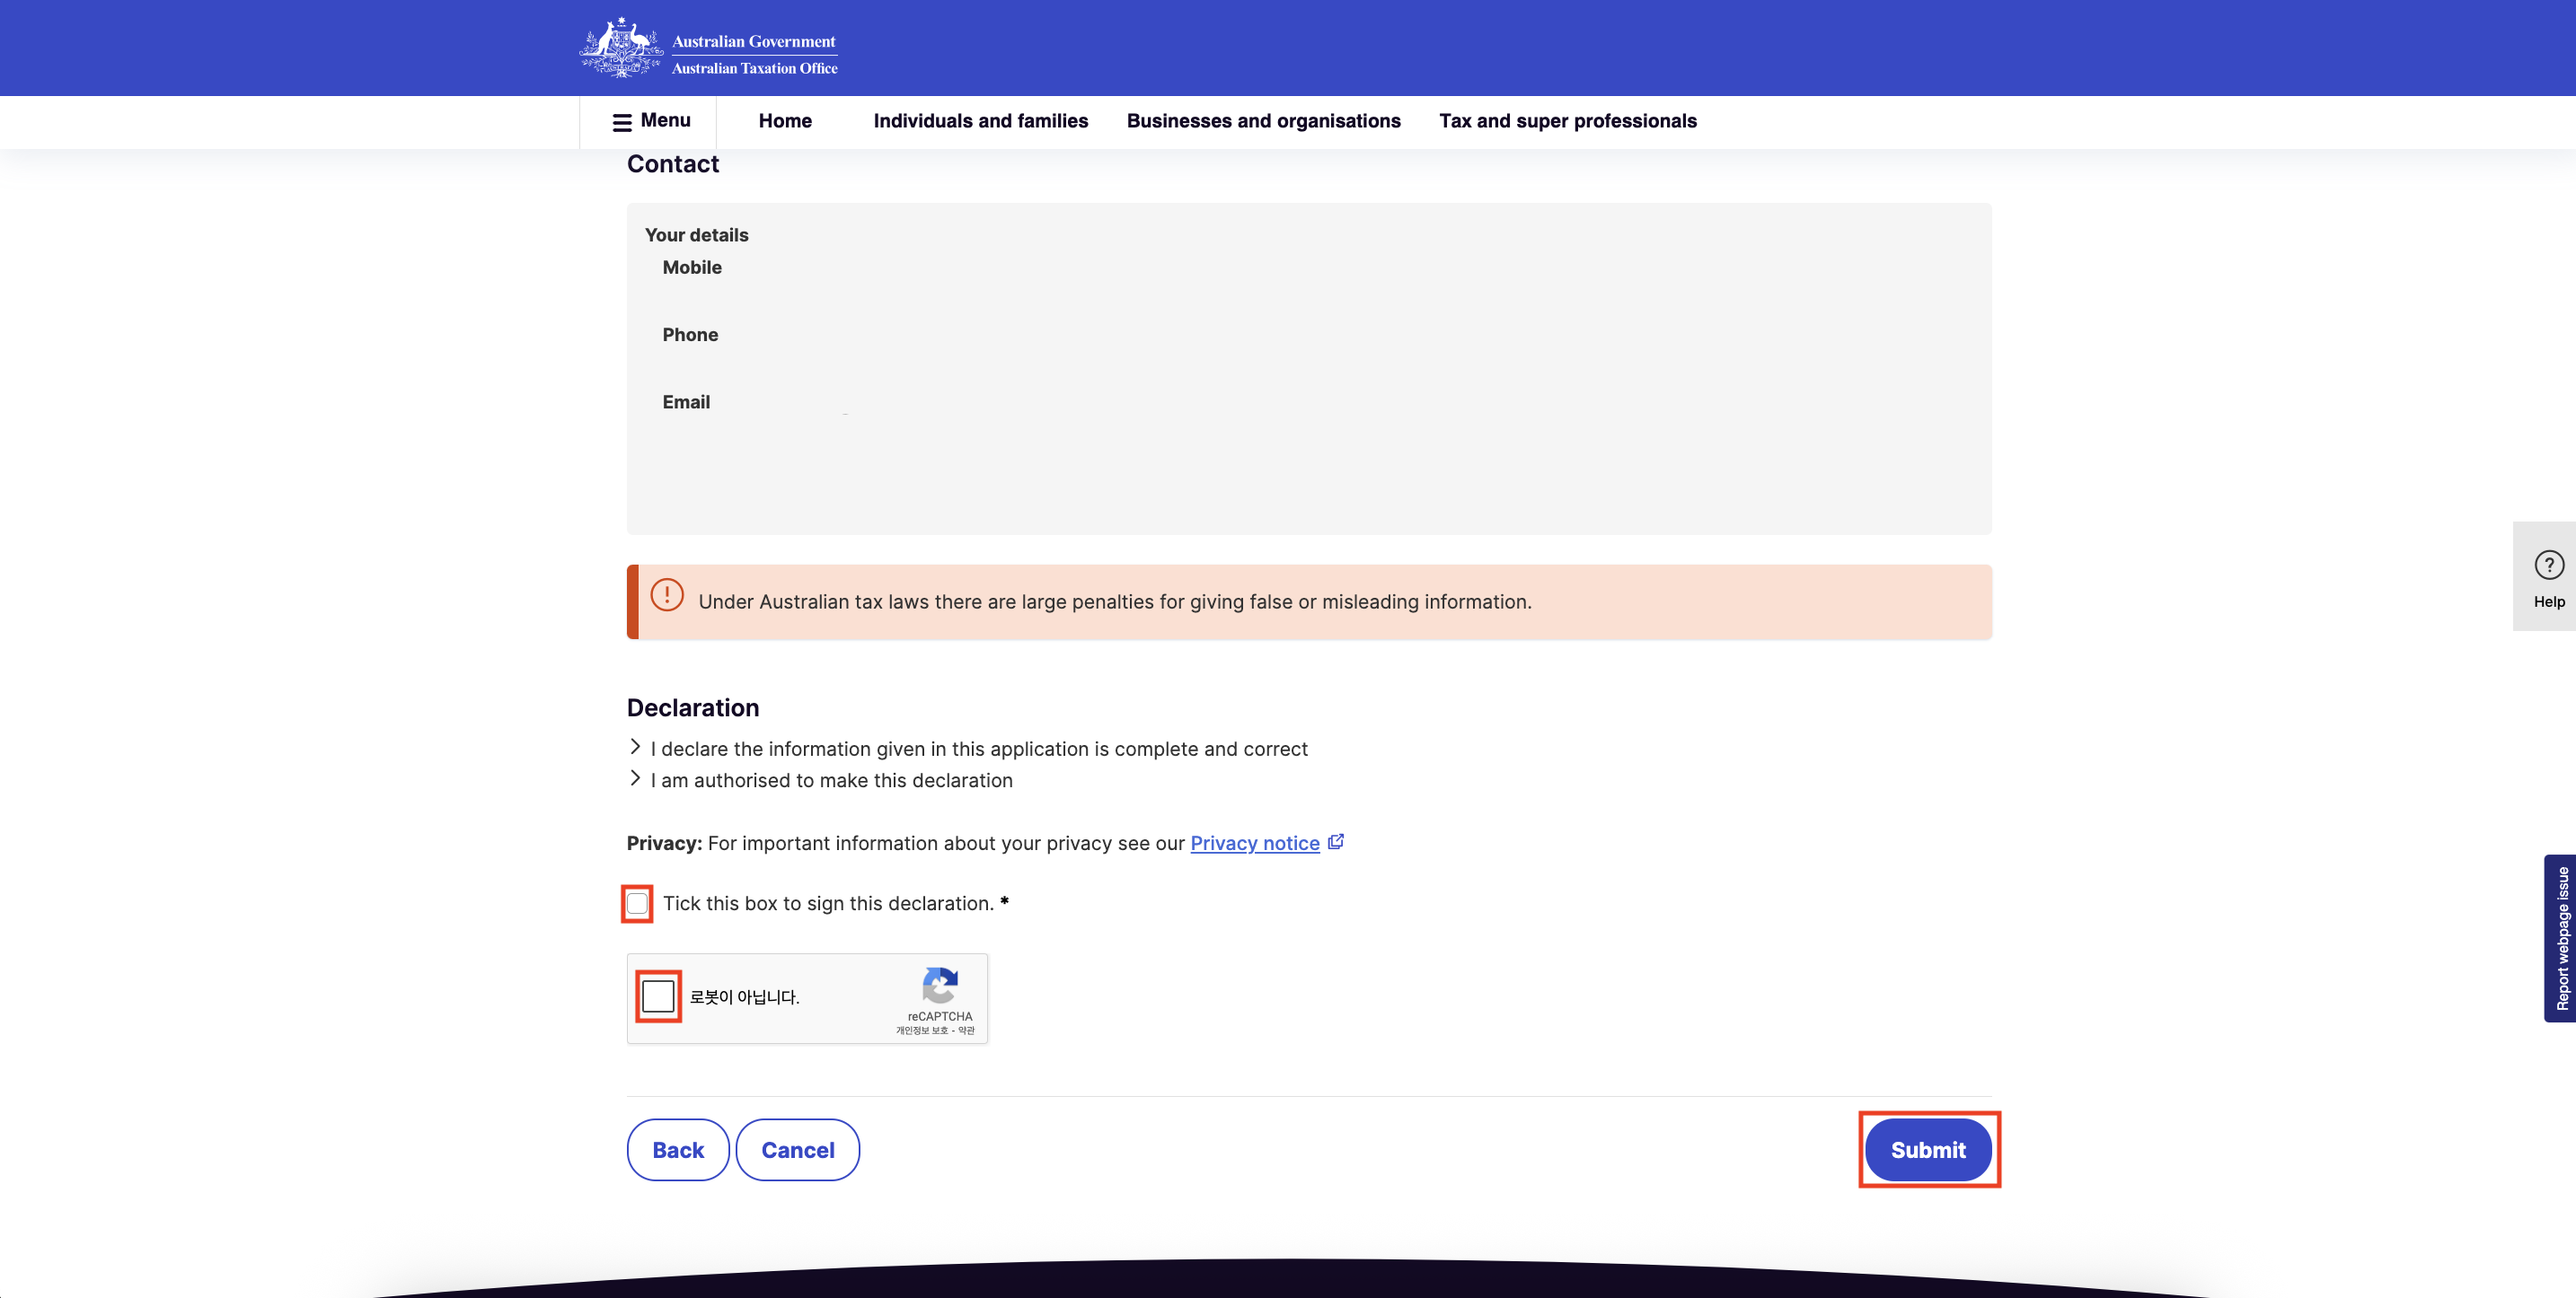Click the external link icon beside Privacy notice
Screen dimensions: 2576x1298
[1336, 841]
